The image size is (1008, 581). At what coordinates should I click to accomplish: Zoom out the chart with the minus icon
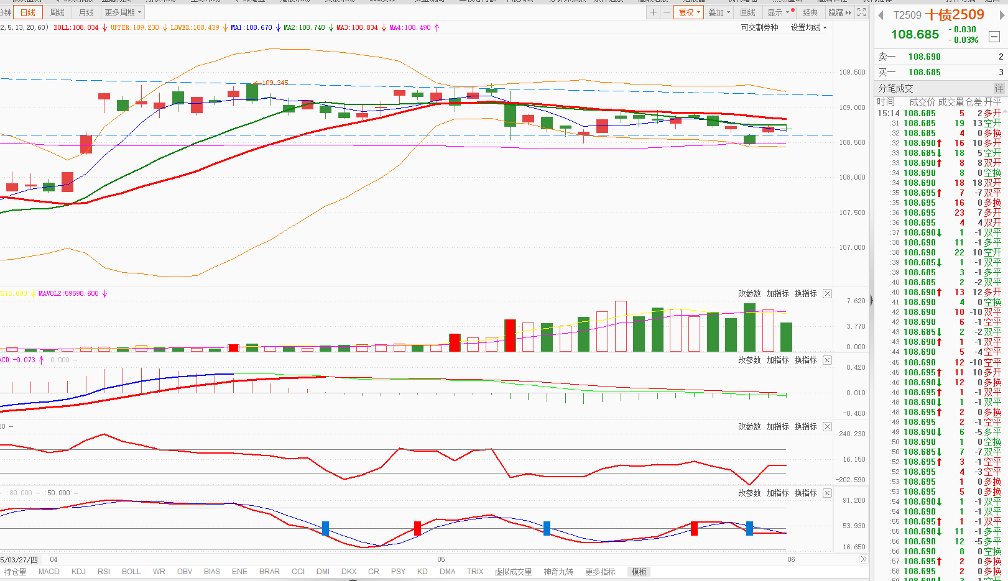point(667,12)
